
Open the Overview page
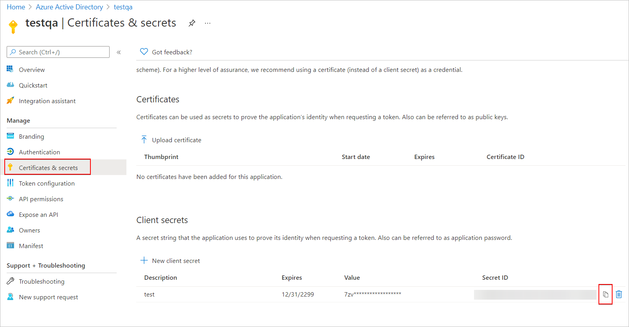click(32, 70)
